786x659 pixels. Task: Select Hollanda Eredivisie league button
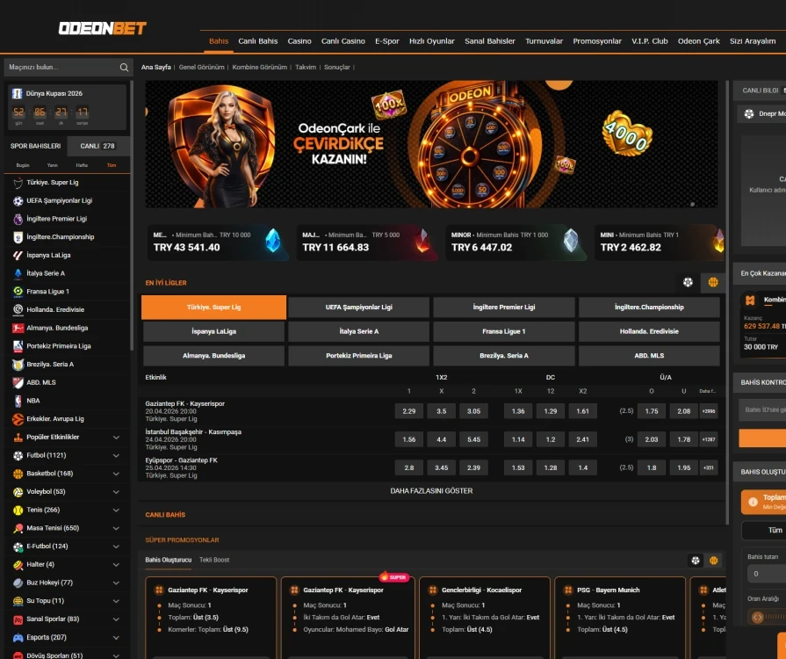(x=649, y=331)
